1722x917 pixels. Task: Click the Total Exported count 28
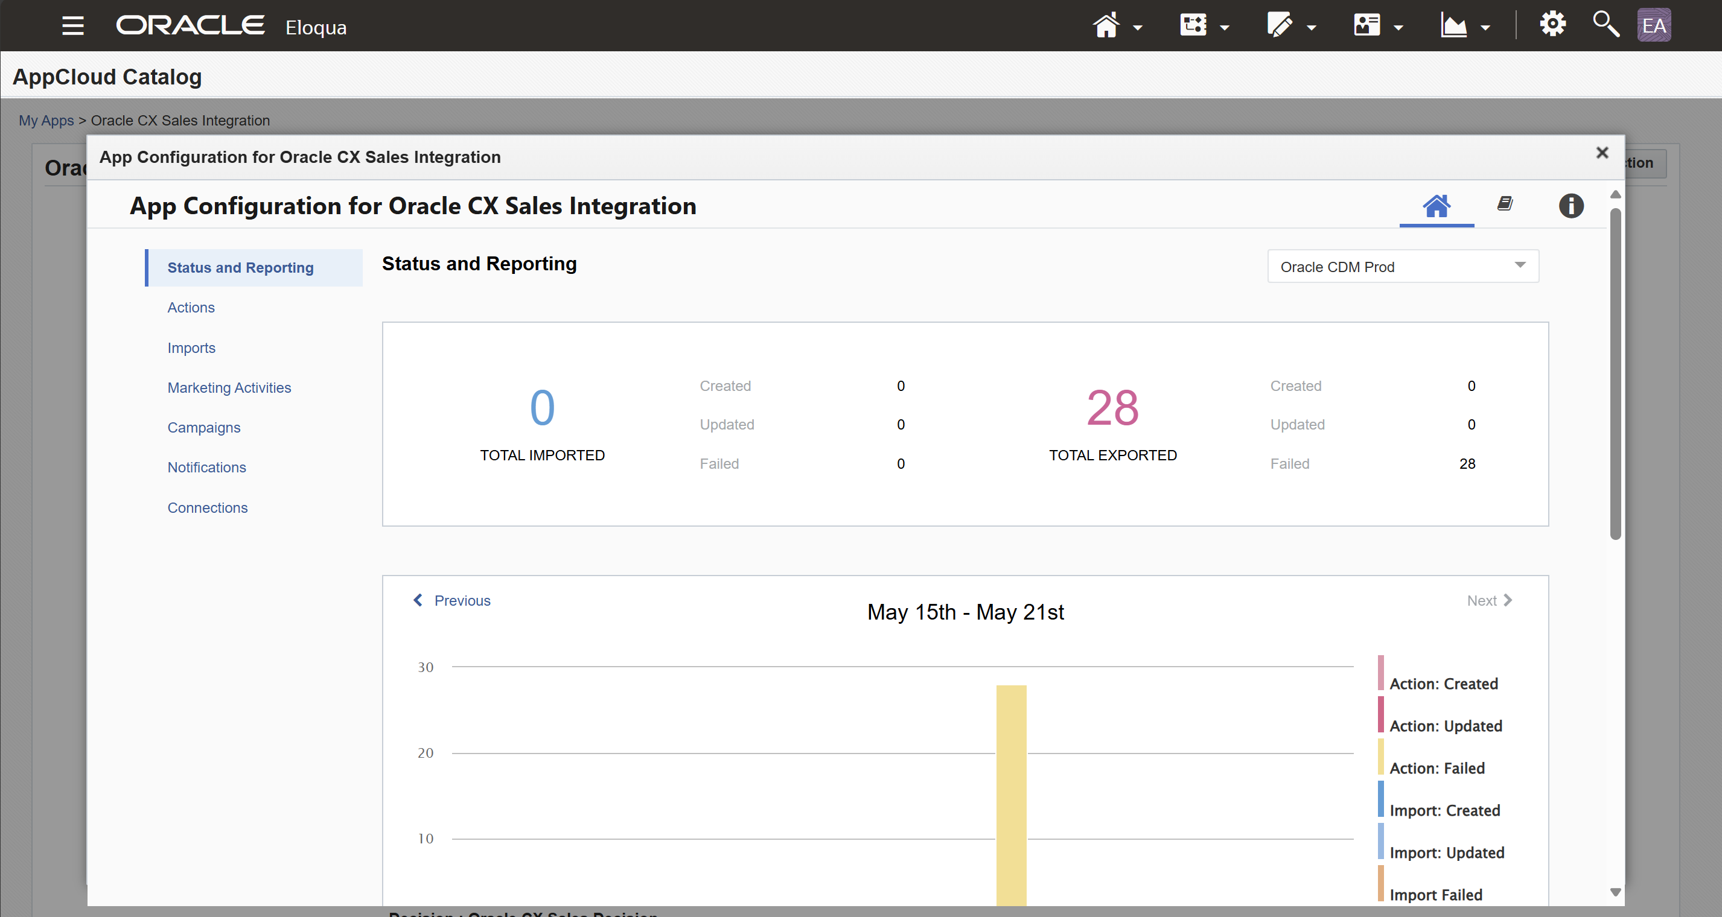1112,408
